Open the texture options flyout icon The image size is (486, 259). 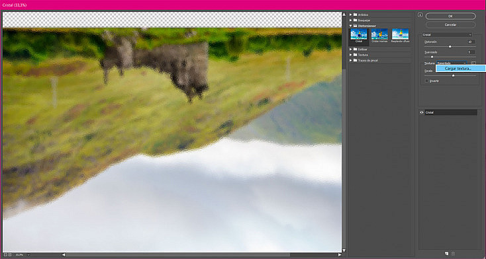pyautogui.click(x=473, y=63)
